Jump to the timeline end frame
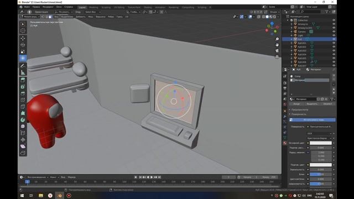The width and height of the screenshot is (354, 199). click(x=159, y=177)
